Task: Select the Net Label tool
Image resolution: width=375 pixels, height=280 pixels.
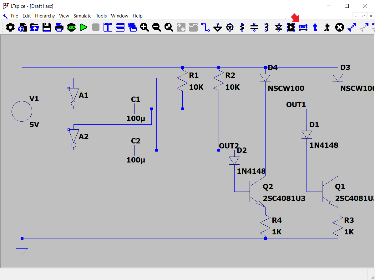Action: click(x=303, y=27)
